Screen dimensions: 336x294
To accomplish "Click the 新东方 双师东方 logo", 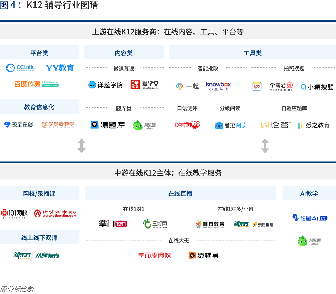I will tap(36, 255).
